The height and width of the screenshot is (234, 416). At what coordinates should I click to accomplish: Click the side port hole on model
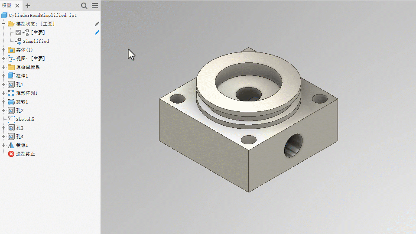click(293, 146)
